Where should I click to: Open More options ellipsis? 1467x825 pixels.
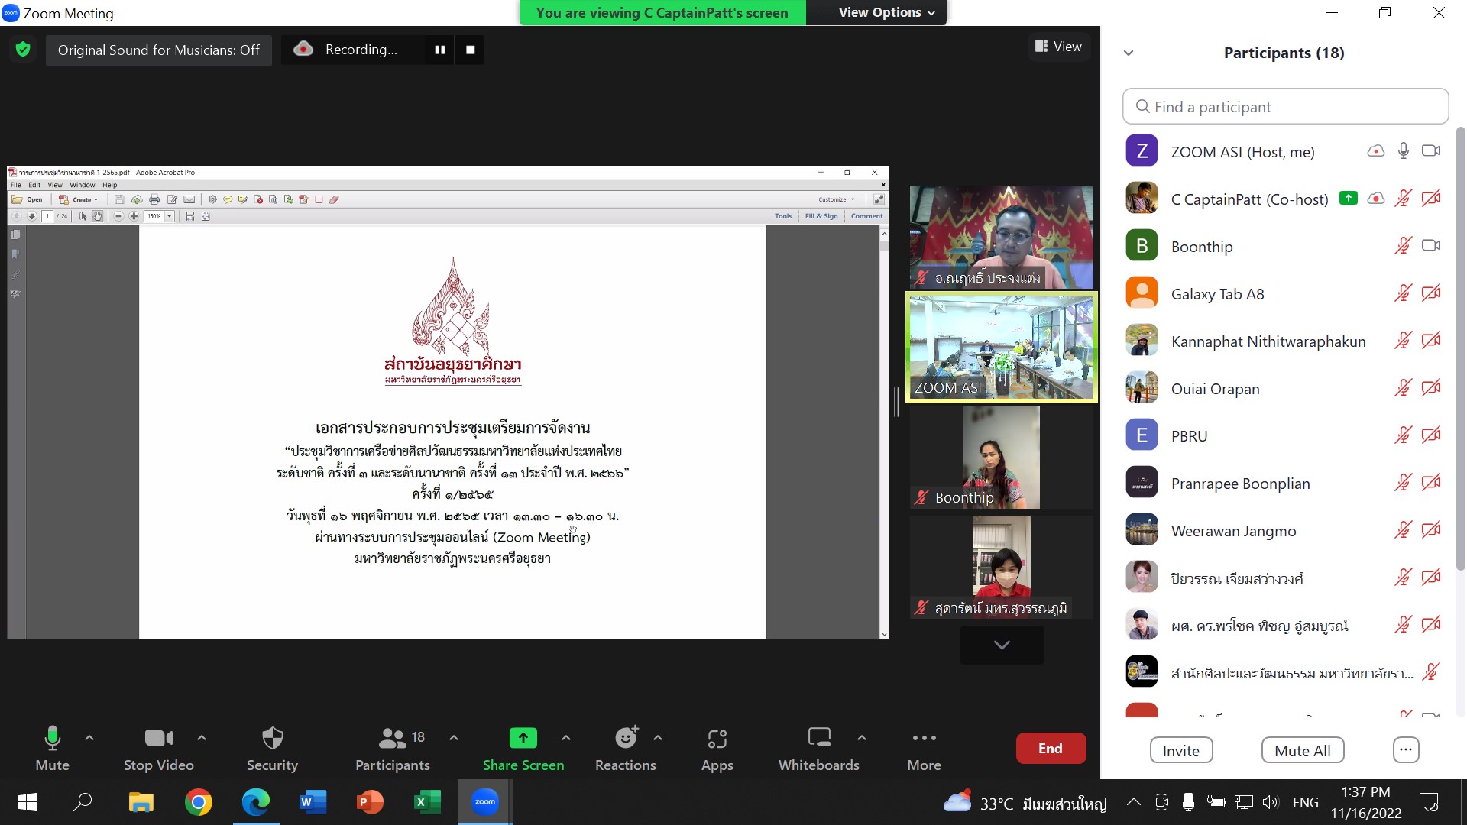925,749
